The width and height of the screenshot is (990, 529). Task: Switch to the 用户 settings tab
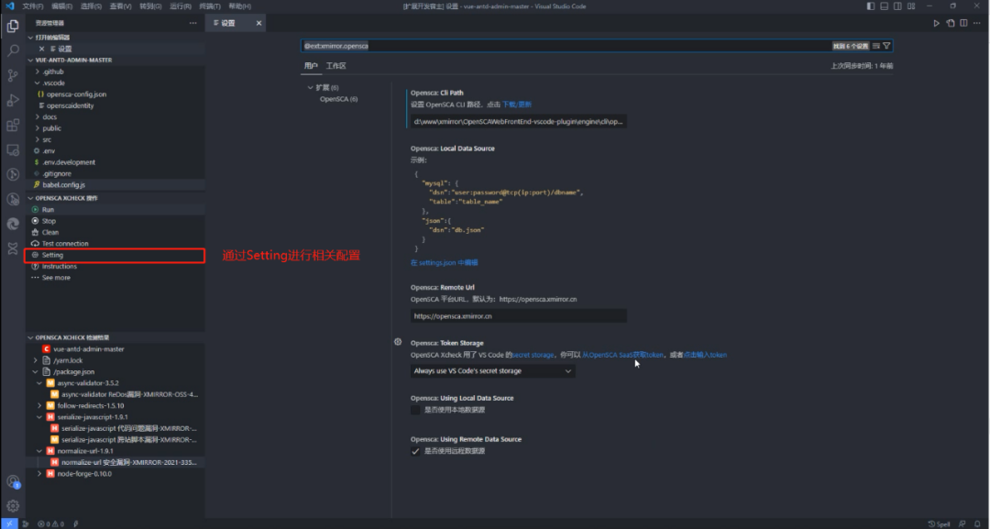(311, 66)
